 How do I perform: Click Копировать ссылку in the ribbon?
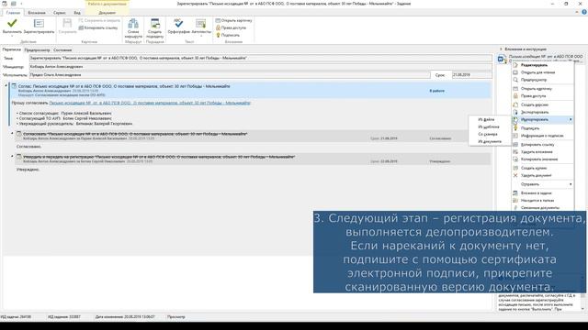[98, 27]
